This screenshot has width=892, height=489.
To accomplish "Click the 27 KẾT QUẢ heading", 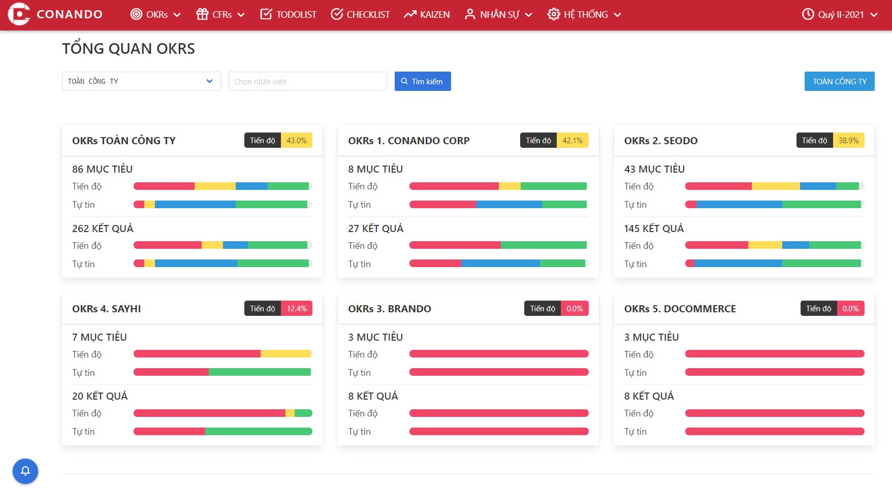I will click(375, 229).
